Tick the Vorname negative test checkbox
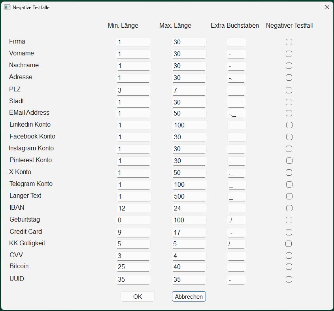 click(x=289, y=54)
